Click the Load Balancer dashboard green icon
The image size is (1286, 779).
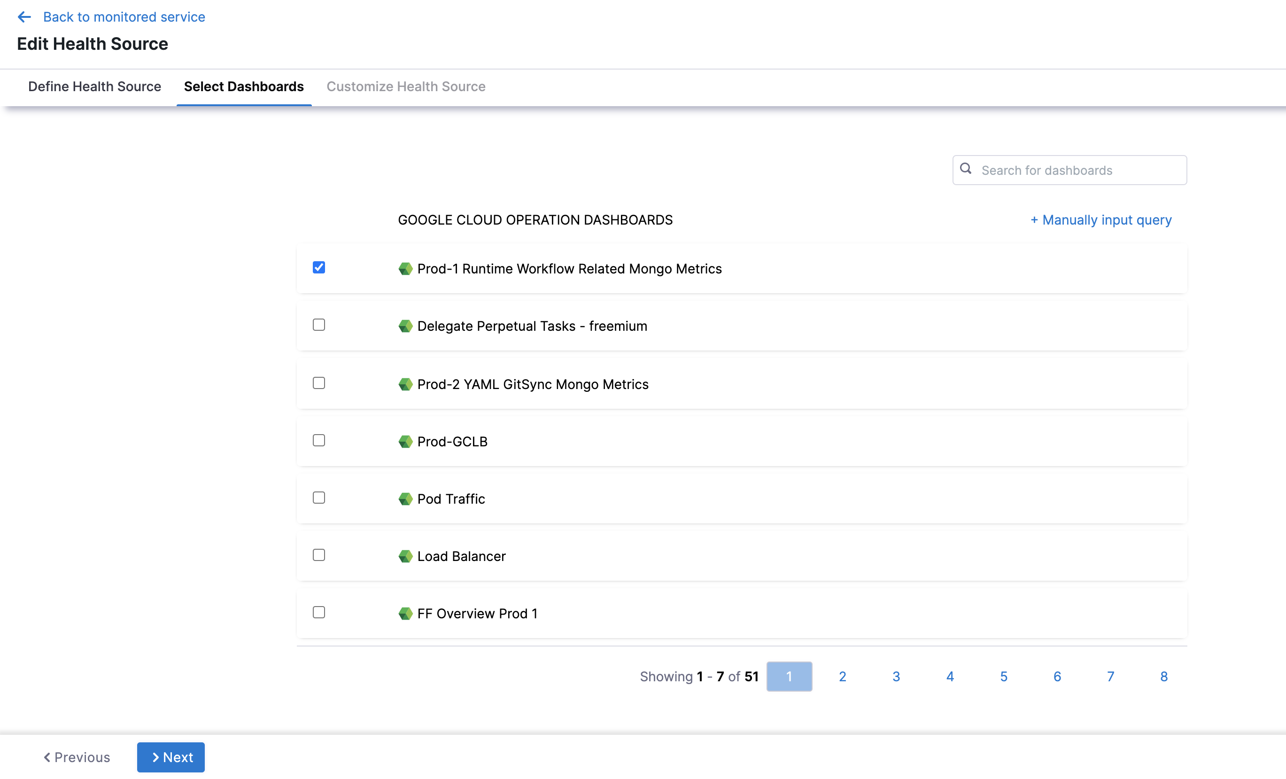click(x=405, y=557)
